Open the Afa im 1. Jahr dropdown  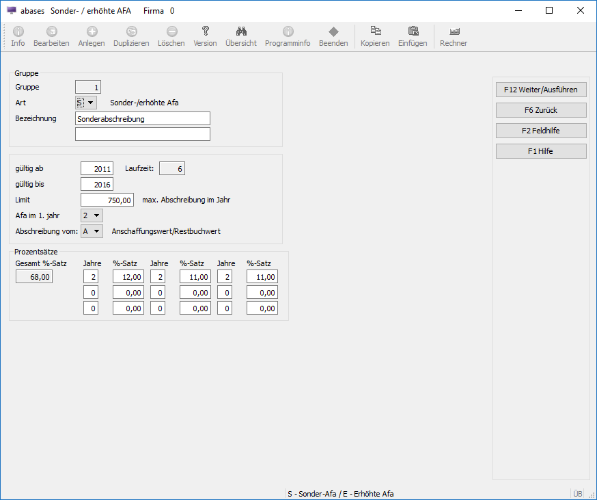tap(97, 215)
